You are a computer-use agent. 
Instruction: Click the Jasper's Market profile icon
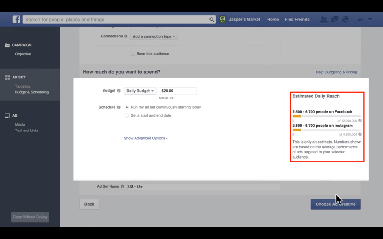pyautogui.click(x=222, y=19)
